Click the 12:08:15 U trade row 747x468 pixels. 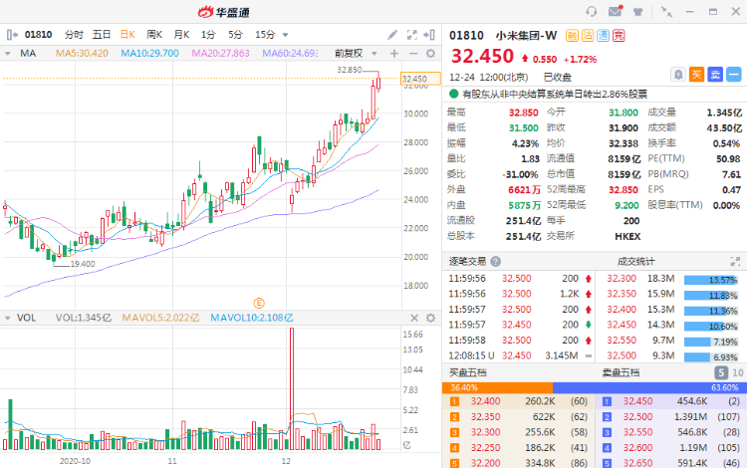520,355
